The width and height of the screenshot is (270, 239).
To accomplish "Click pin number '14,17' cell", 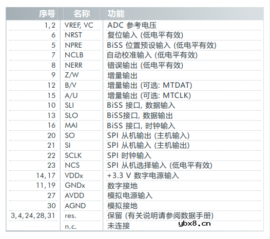I will [46, 175].
